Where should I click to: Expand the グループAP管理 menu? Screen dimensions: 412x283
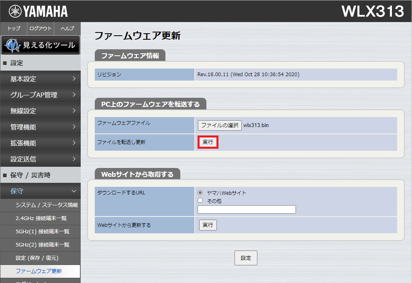(x=40, y=95)
